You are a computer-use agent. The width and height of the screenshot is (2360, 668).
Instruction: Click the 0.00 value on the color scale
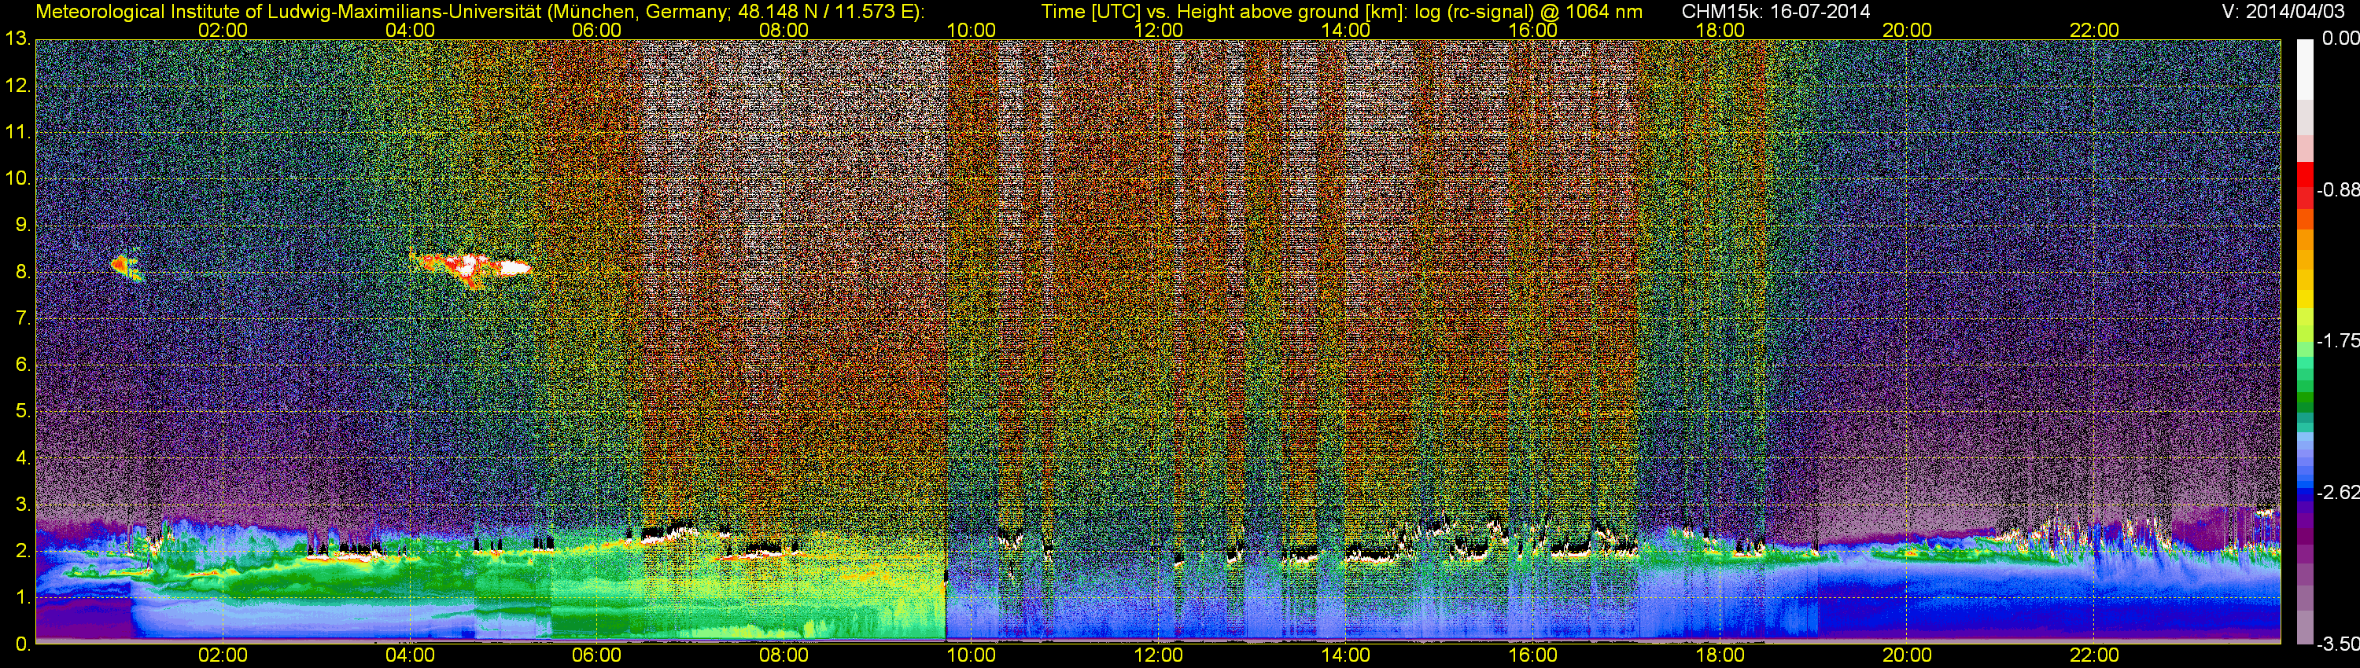pos(2340,39)
